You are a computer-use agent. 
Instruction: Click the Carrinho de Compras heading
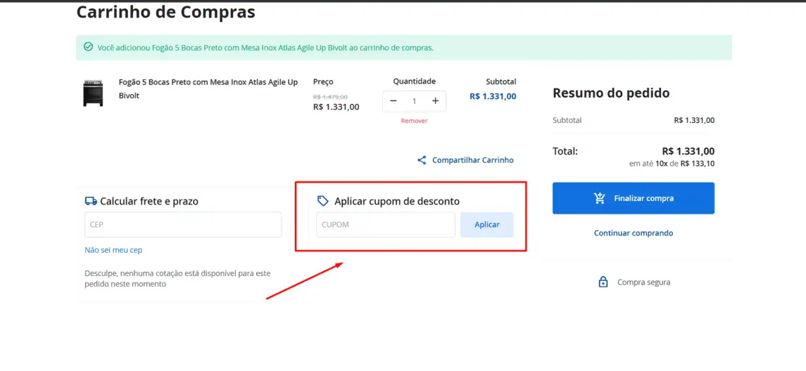click(166, 12)
